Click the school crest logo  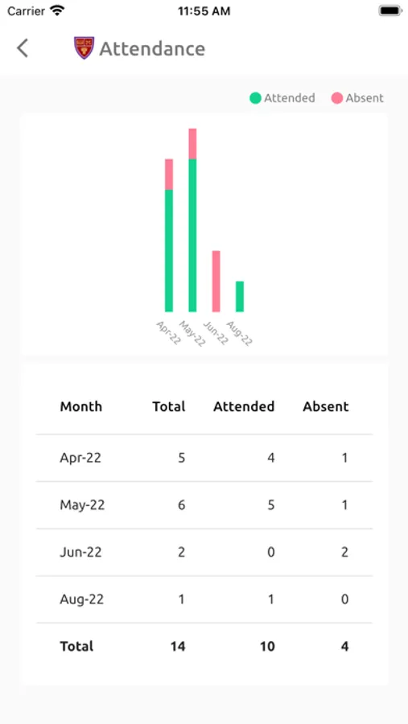pyautogui.click(x=84, y=48)
